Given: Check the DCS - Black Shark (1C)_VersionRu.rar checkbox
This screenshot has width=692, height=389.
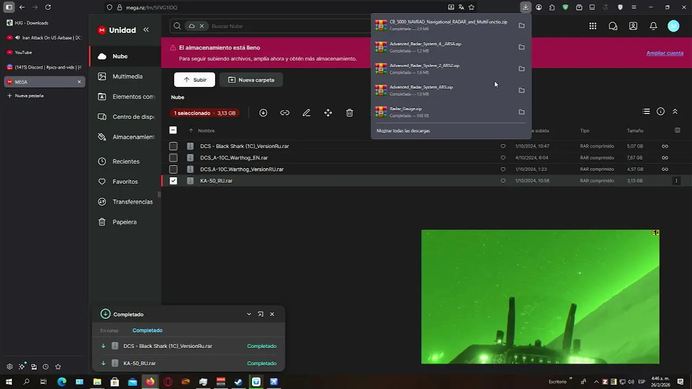Looking at the screenshot, I should 173,146.
